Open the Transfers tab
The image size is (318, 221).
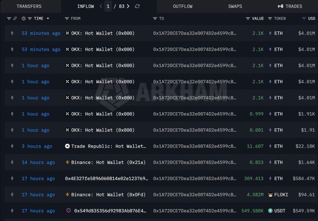point(29,6)
